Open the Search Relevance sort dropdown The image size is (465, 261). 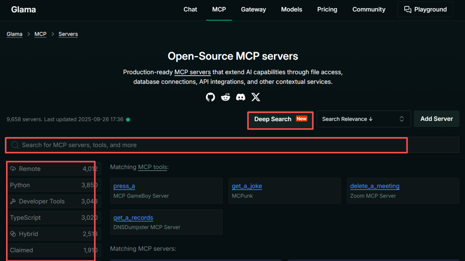[x=363, y=119]
